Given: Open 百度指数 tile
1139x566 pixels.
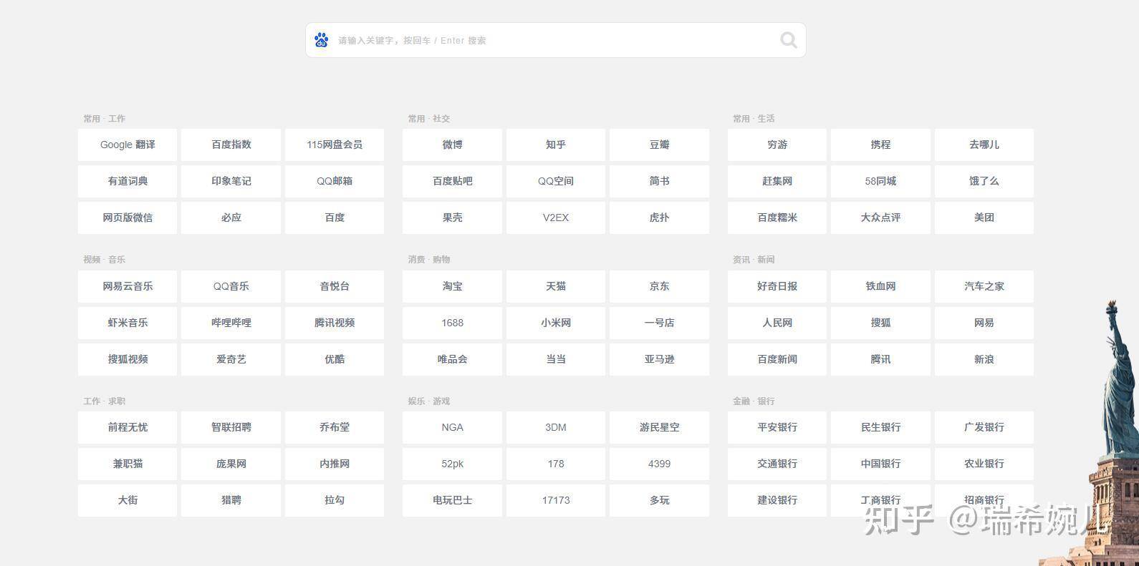Looking at the screenshot, I should tap(231, 145).
